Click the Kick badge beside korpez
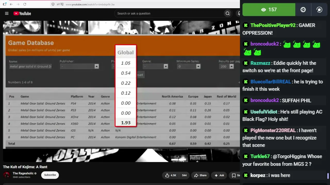This screenshot has width=330, height=185. (246, 175)
